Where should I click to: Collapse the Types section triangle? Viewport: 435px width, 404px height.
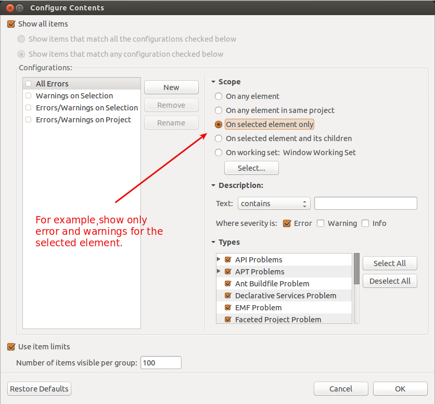coord(213,242)
